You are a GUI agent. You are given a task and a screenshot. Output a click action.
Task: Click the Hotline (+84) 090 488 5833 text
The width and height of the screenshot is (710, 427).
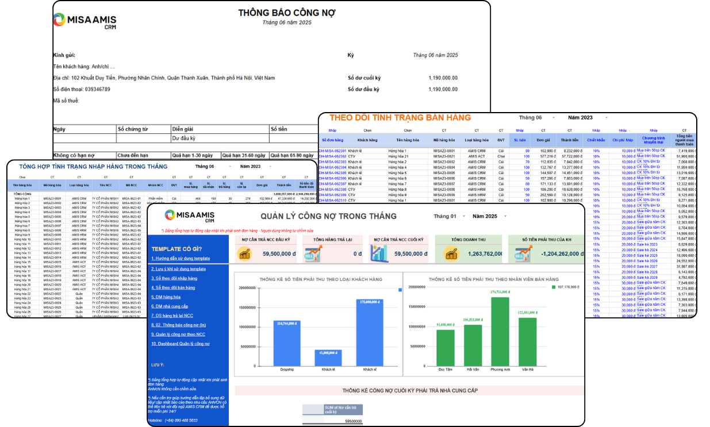tap(172, 420)
